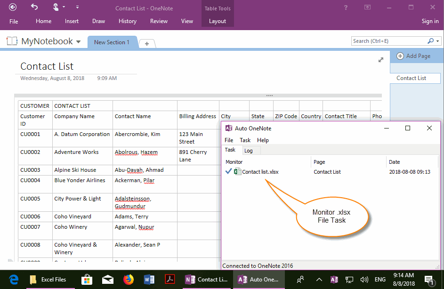This screenshot has height=289, width=444.
Task: Click the Billing Address header cell
Action: click(198, 120)
